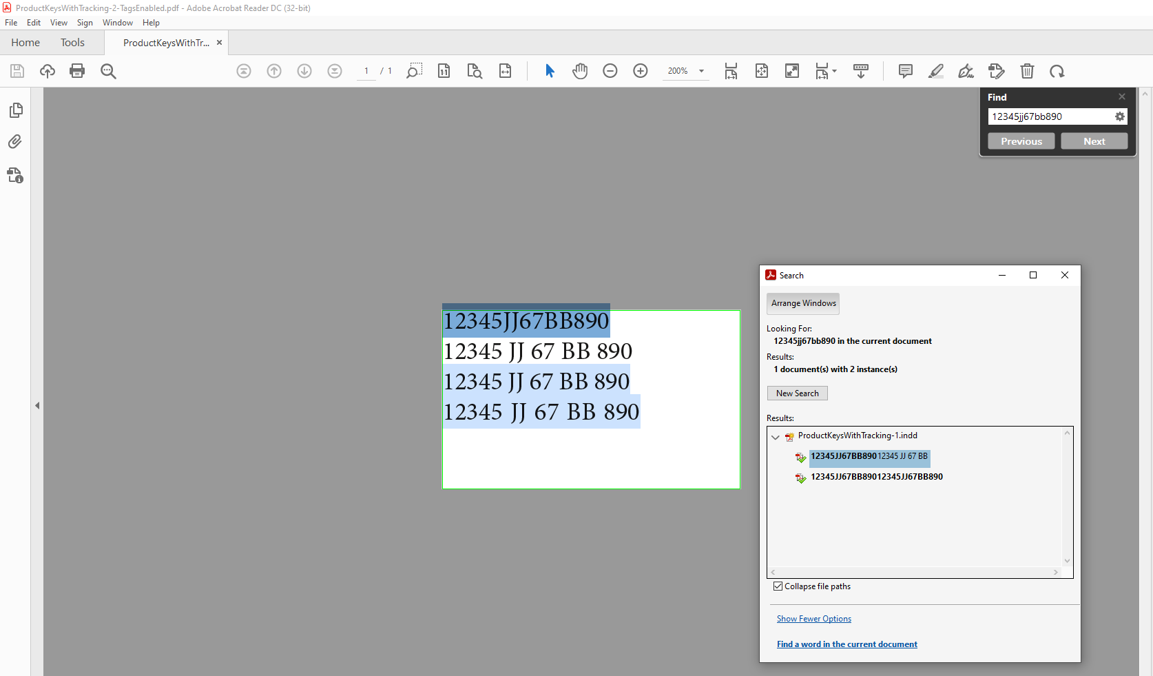1153x676 pixels.
Task: Add a sticky note comment
Action: (905, 71)
